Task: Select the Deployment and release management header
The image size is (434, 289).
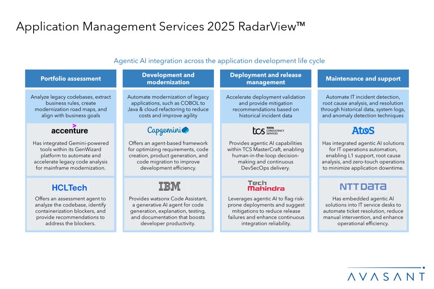Action: tap(266, 79)
